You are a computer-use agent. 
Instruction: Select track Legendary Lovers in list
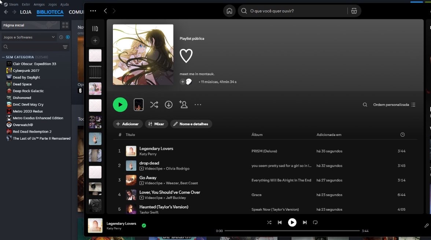pos(156,149)
